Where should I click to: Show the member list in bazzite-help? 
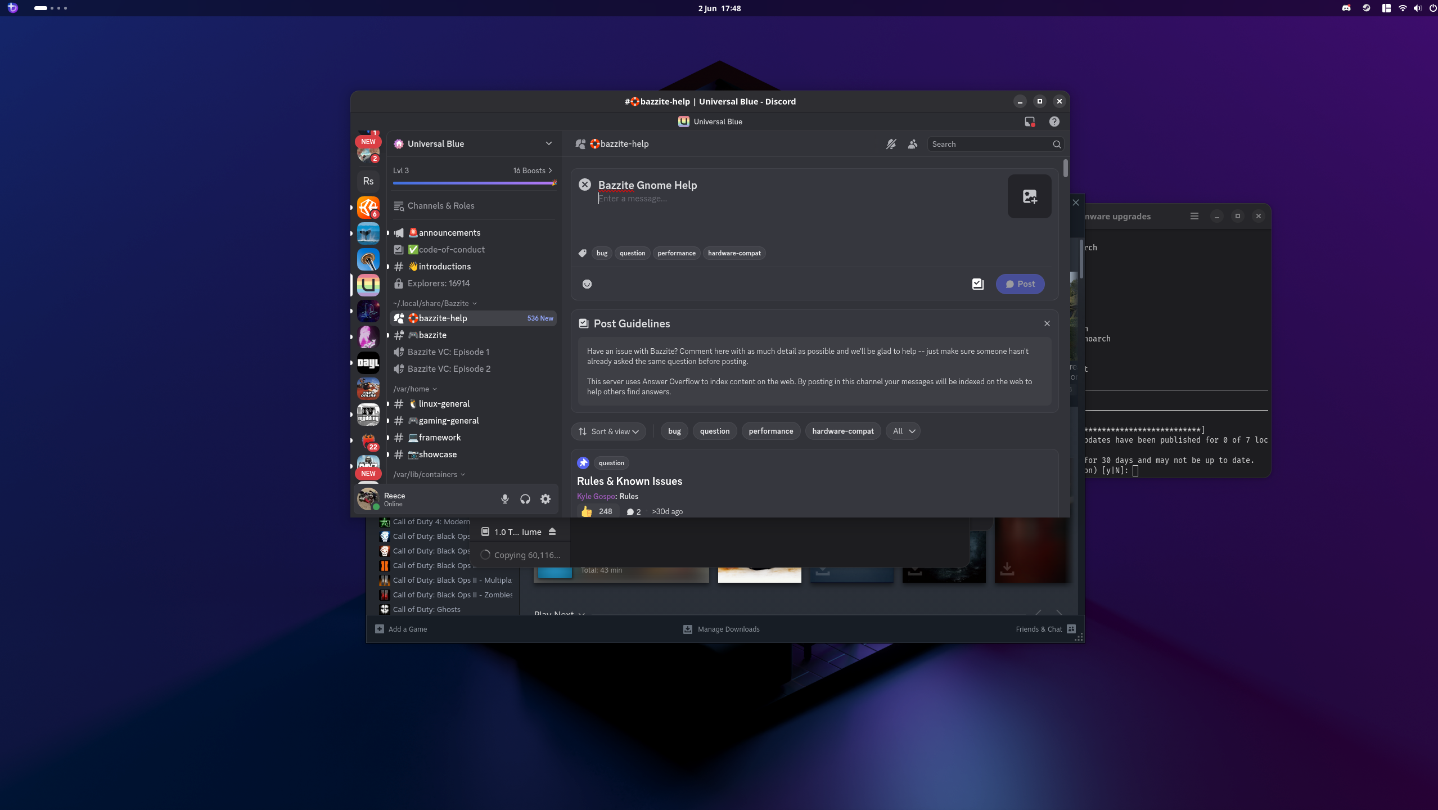click(912, 144)
